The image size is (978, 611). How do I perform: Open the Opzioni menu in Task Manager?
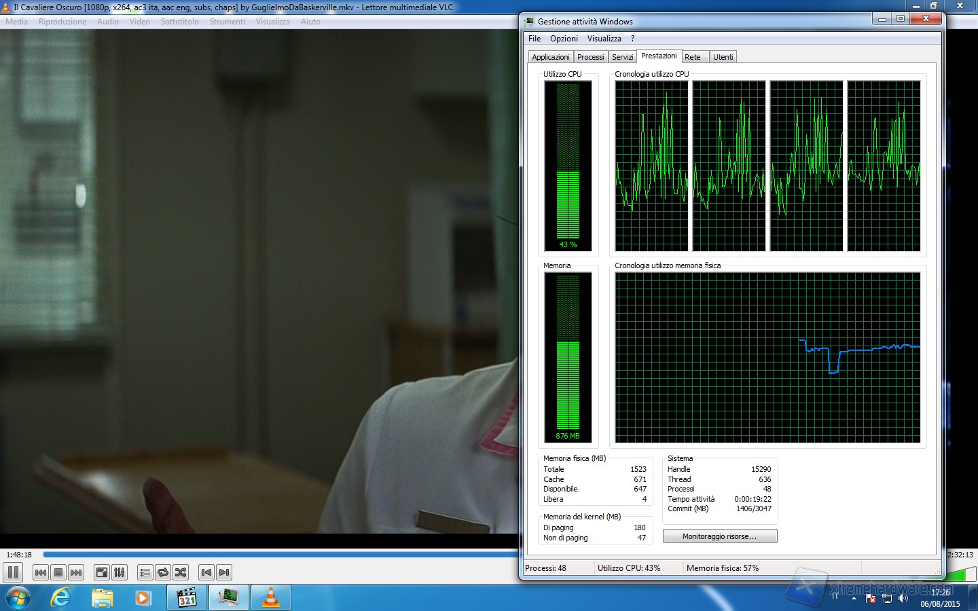click(564, 39)
